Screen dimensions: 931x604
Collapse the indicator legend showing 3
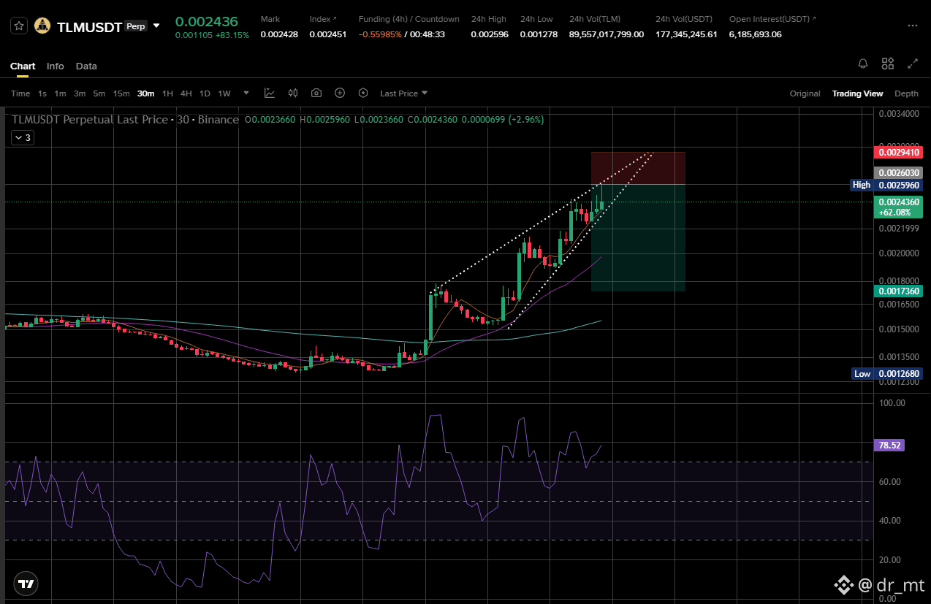point(22,137)
